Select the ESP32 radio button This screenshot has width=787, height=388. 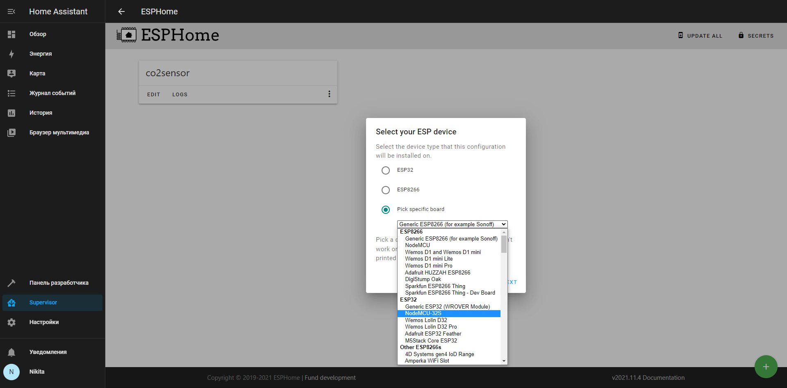pos(386,170)
